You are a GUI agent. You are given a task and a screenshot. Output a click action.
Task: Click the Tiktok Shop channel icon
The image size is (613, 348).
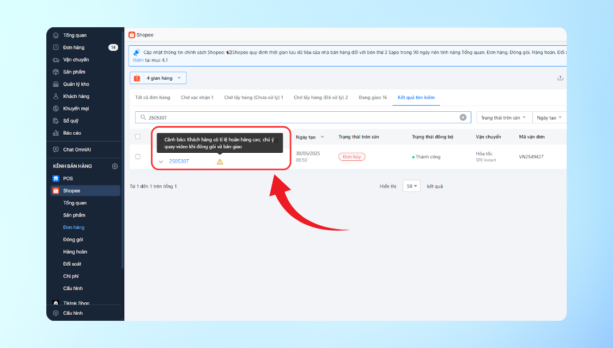point(56,303)
